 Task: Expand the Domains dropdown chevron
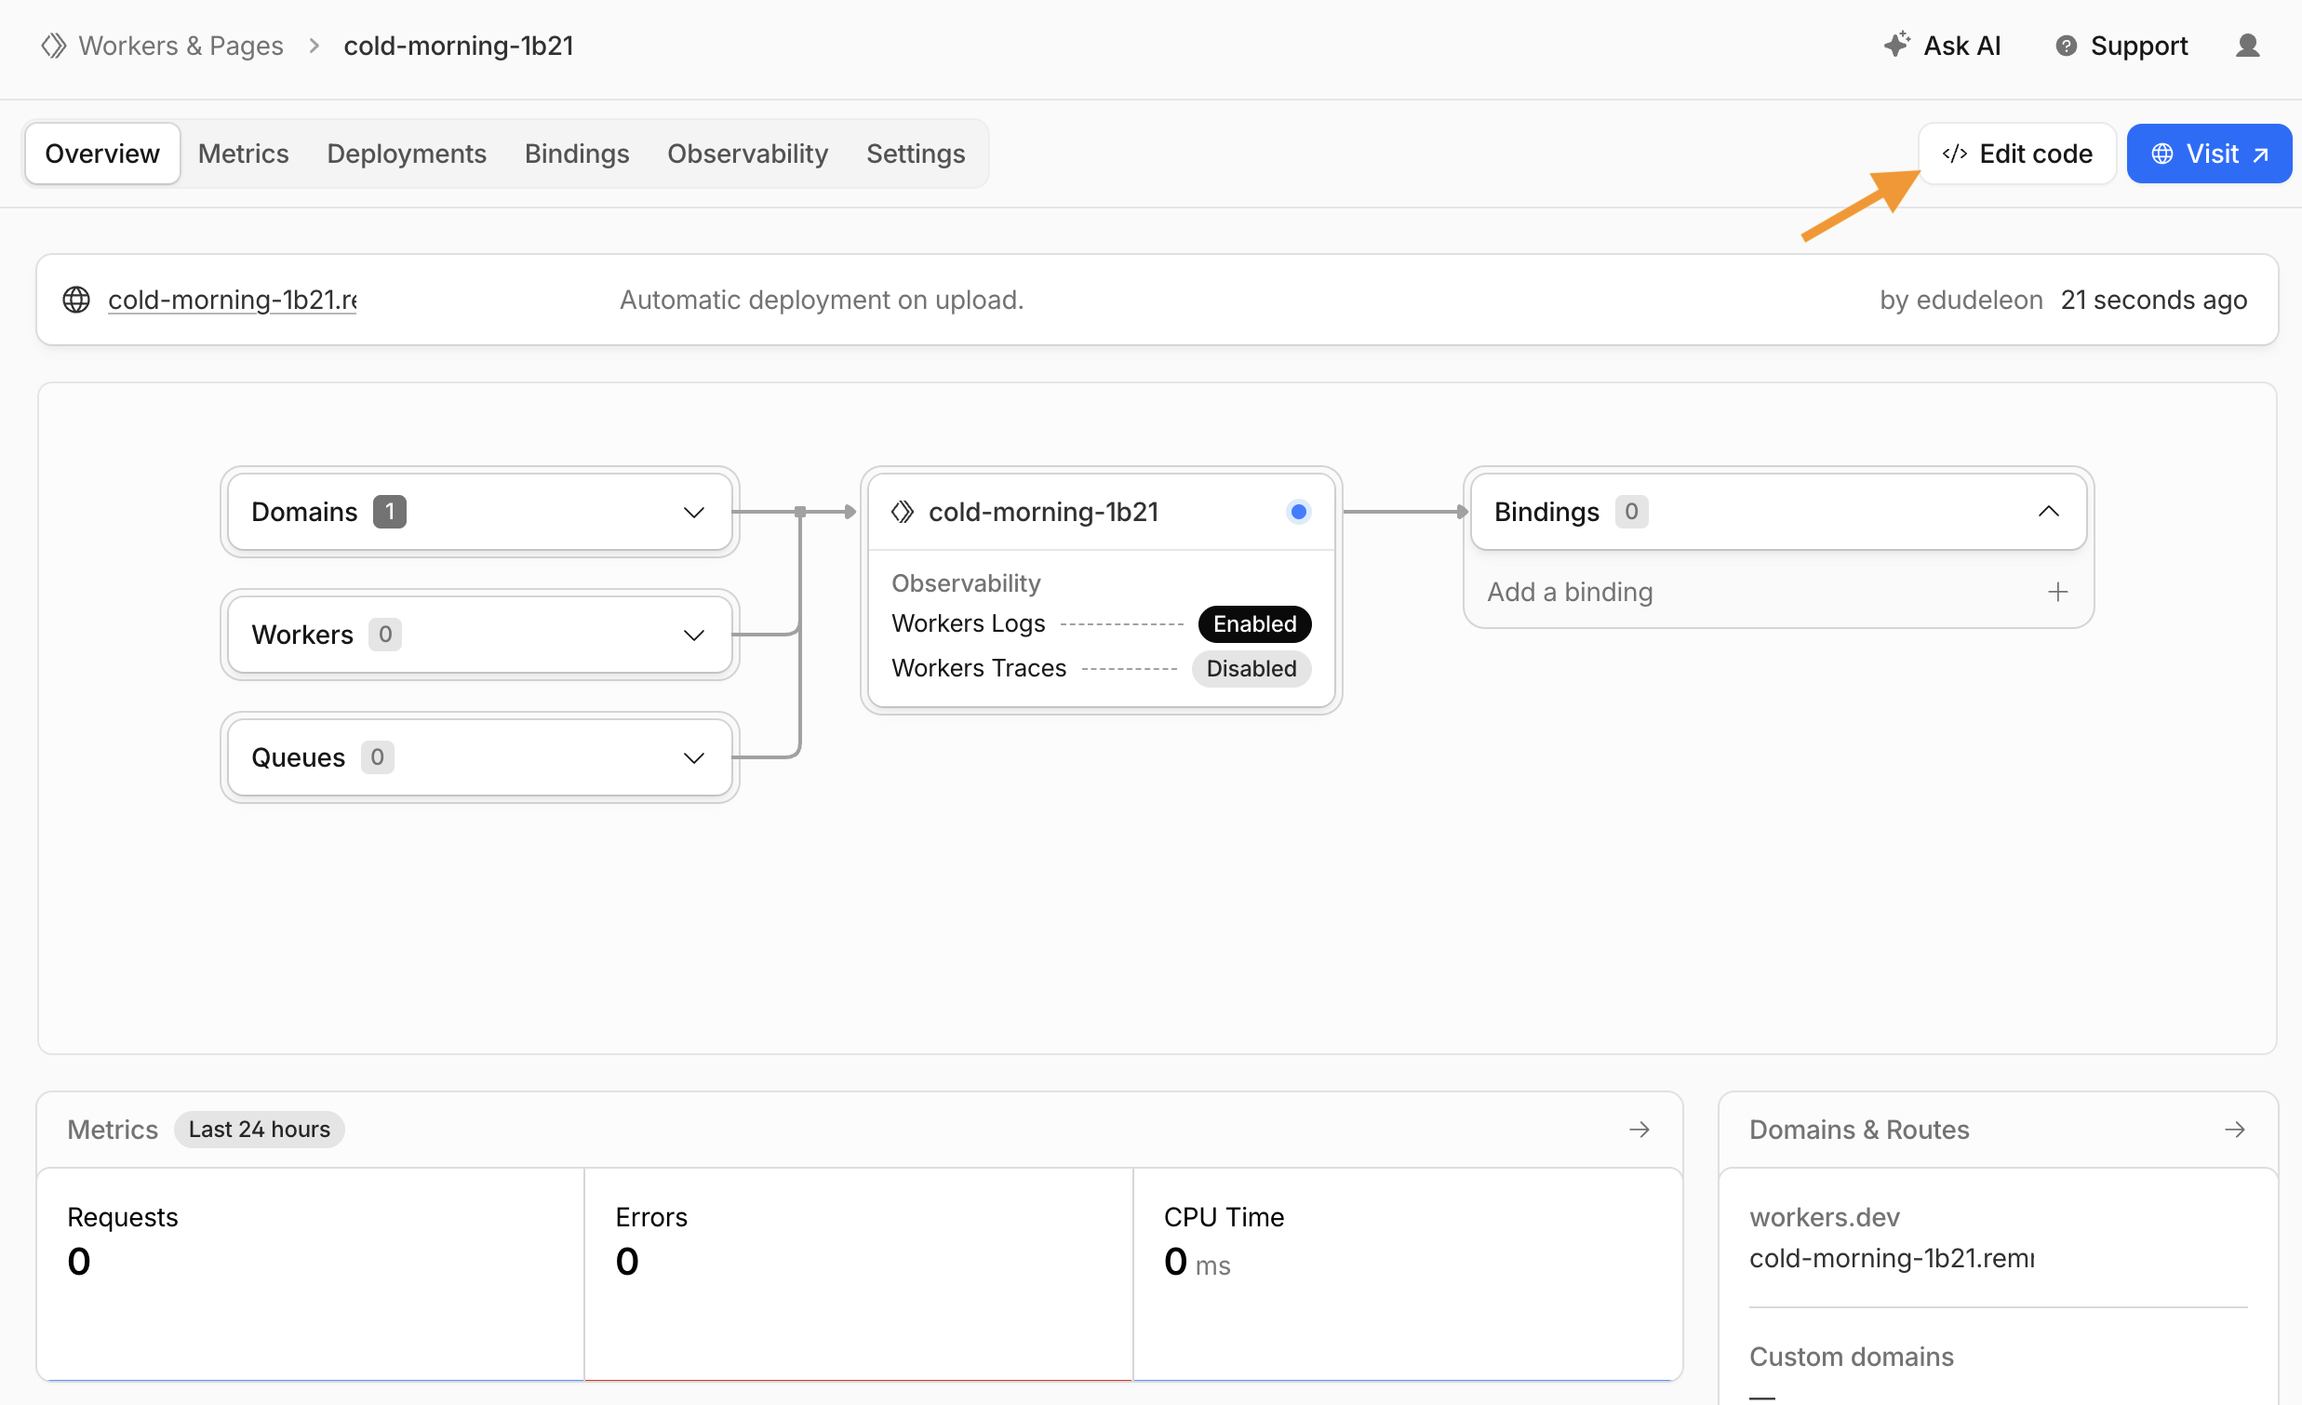click(693, 513)
